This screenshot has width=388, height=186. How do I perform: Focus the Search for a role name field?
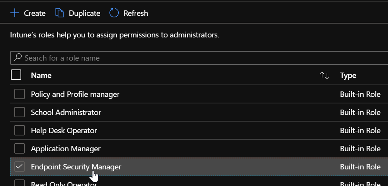click(193, 58)
